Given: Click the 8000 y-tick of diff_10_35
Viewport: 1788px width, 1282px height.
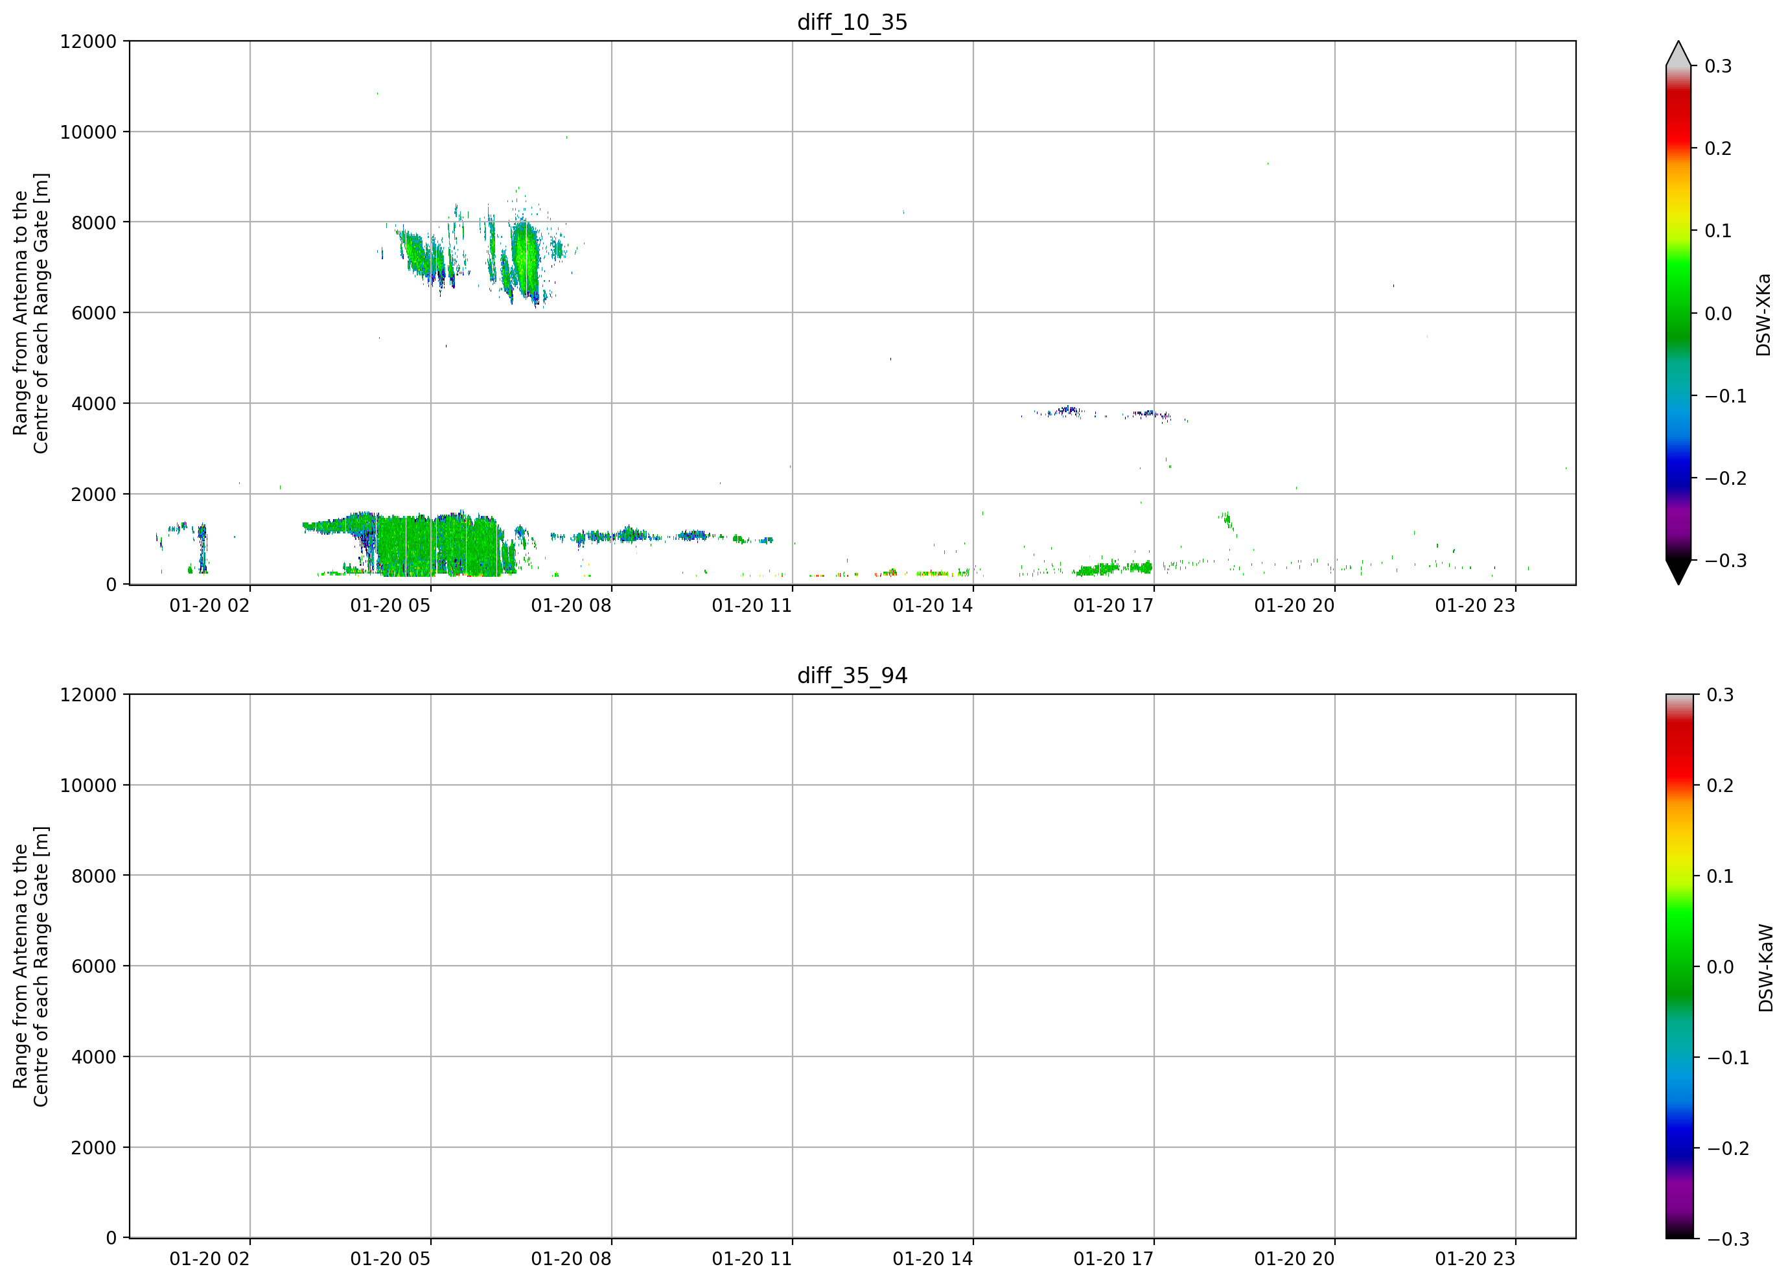Looking at the screenshot, I should [x=94, y=223].
